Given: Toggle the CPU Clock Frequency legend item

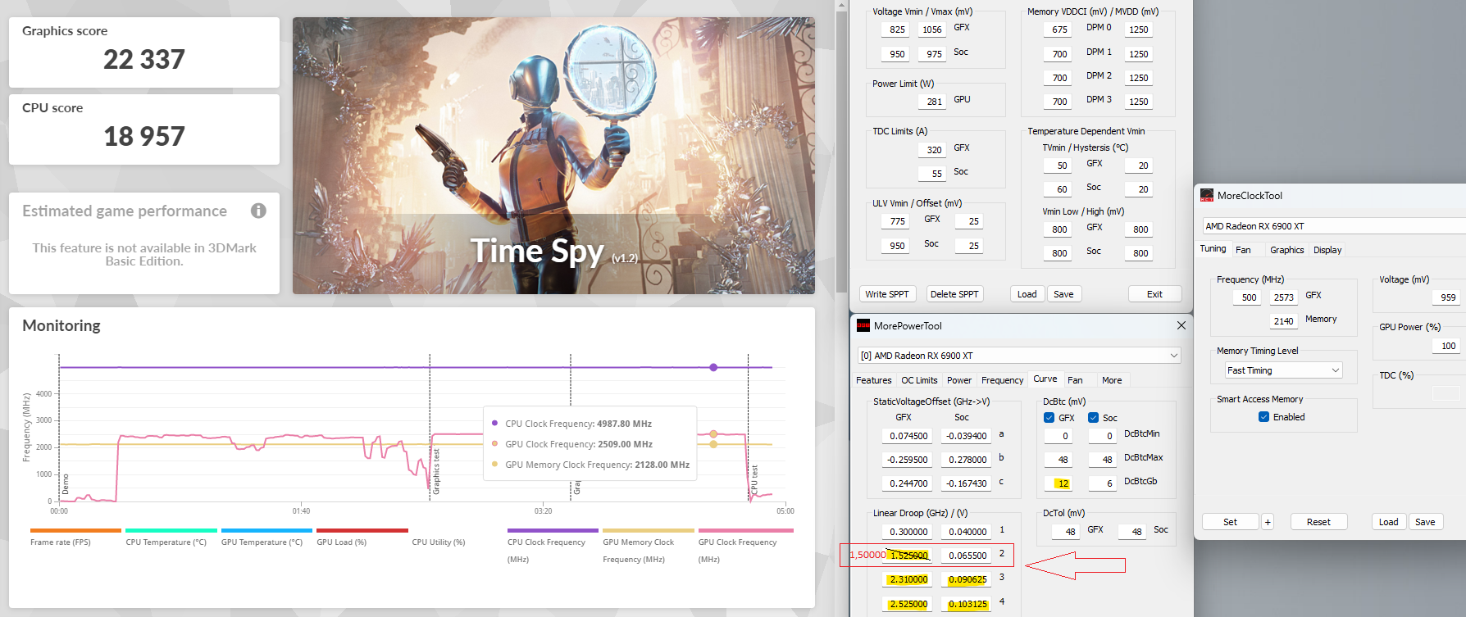Looking at the screenshot, I should click(x=553, y=547).
